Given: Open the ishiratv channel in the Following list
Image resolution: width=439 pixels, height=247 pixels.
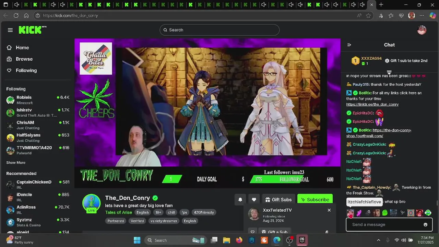Looking at the screenshot, I should coord(38,113).
